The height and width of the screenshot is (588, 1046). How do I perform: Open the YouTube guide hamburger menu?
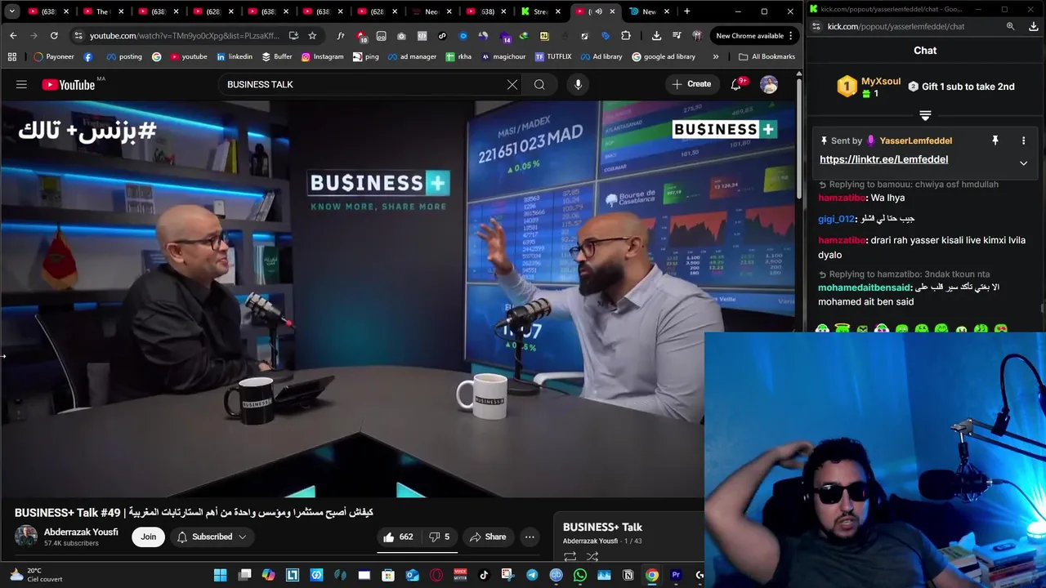pyautogui.click(x=21, y=84)
